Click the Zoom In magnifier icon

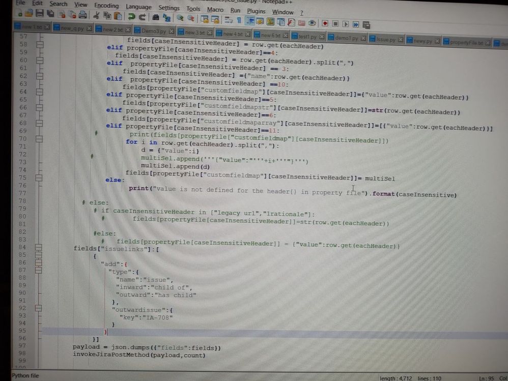(x=180, y=18)
